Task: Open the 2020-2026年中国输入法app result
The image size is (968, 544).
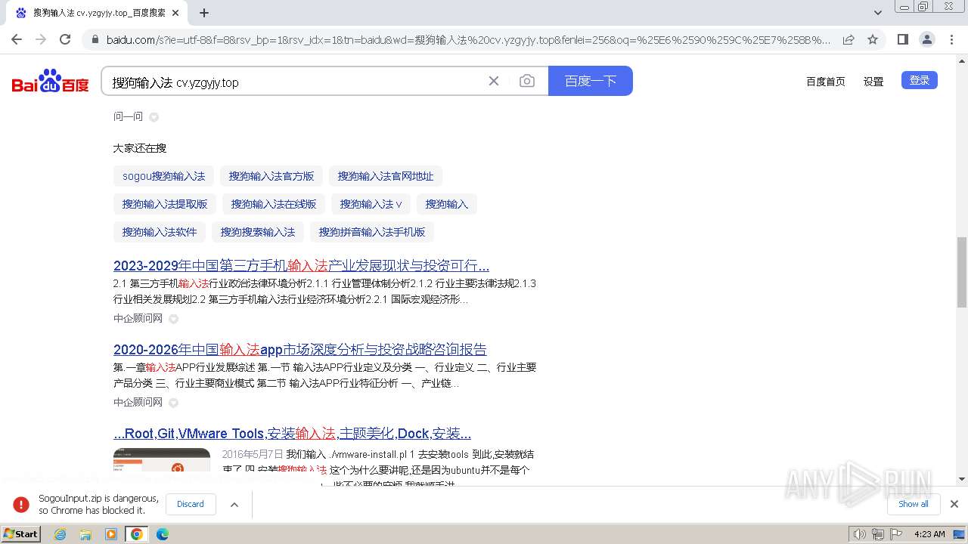Action: (x=300, y=350)
